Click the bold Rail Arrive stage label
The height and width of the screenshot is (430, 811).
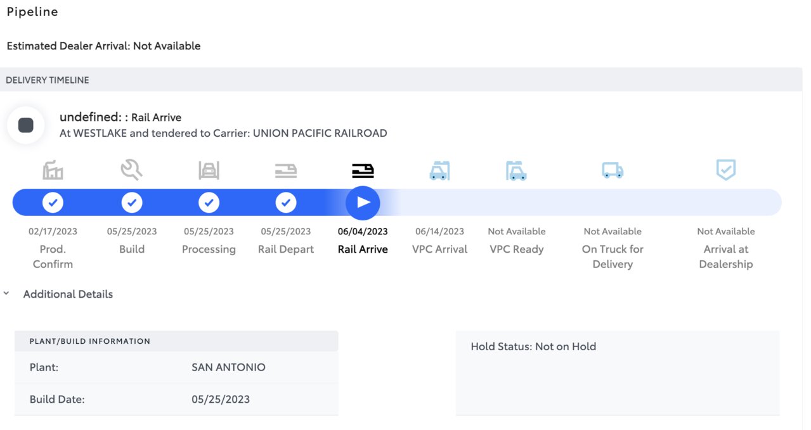[363, 249]
